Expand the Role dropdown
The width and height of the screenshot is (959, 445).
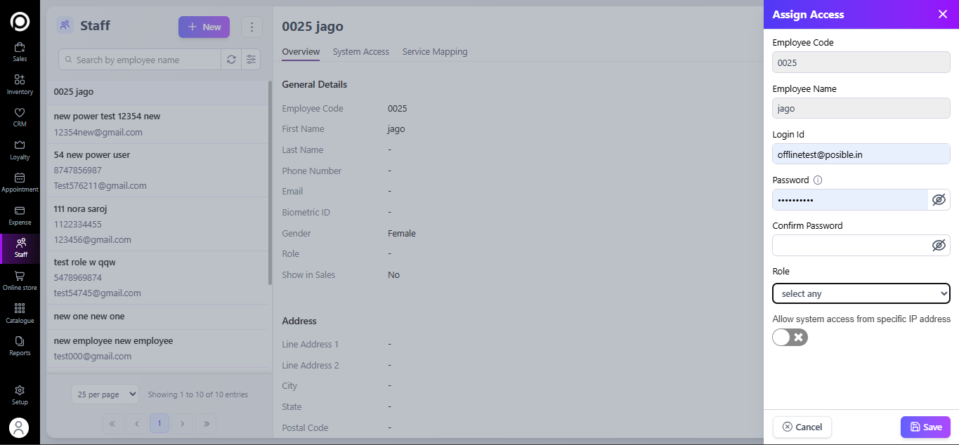861,293
